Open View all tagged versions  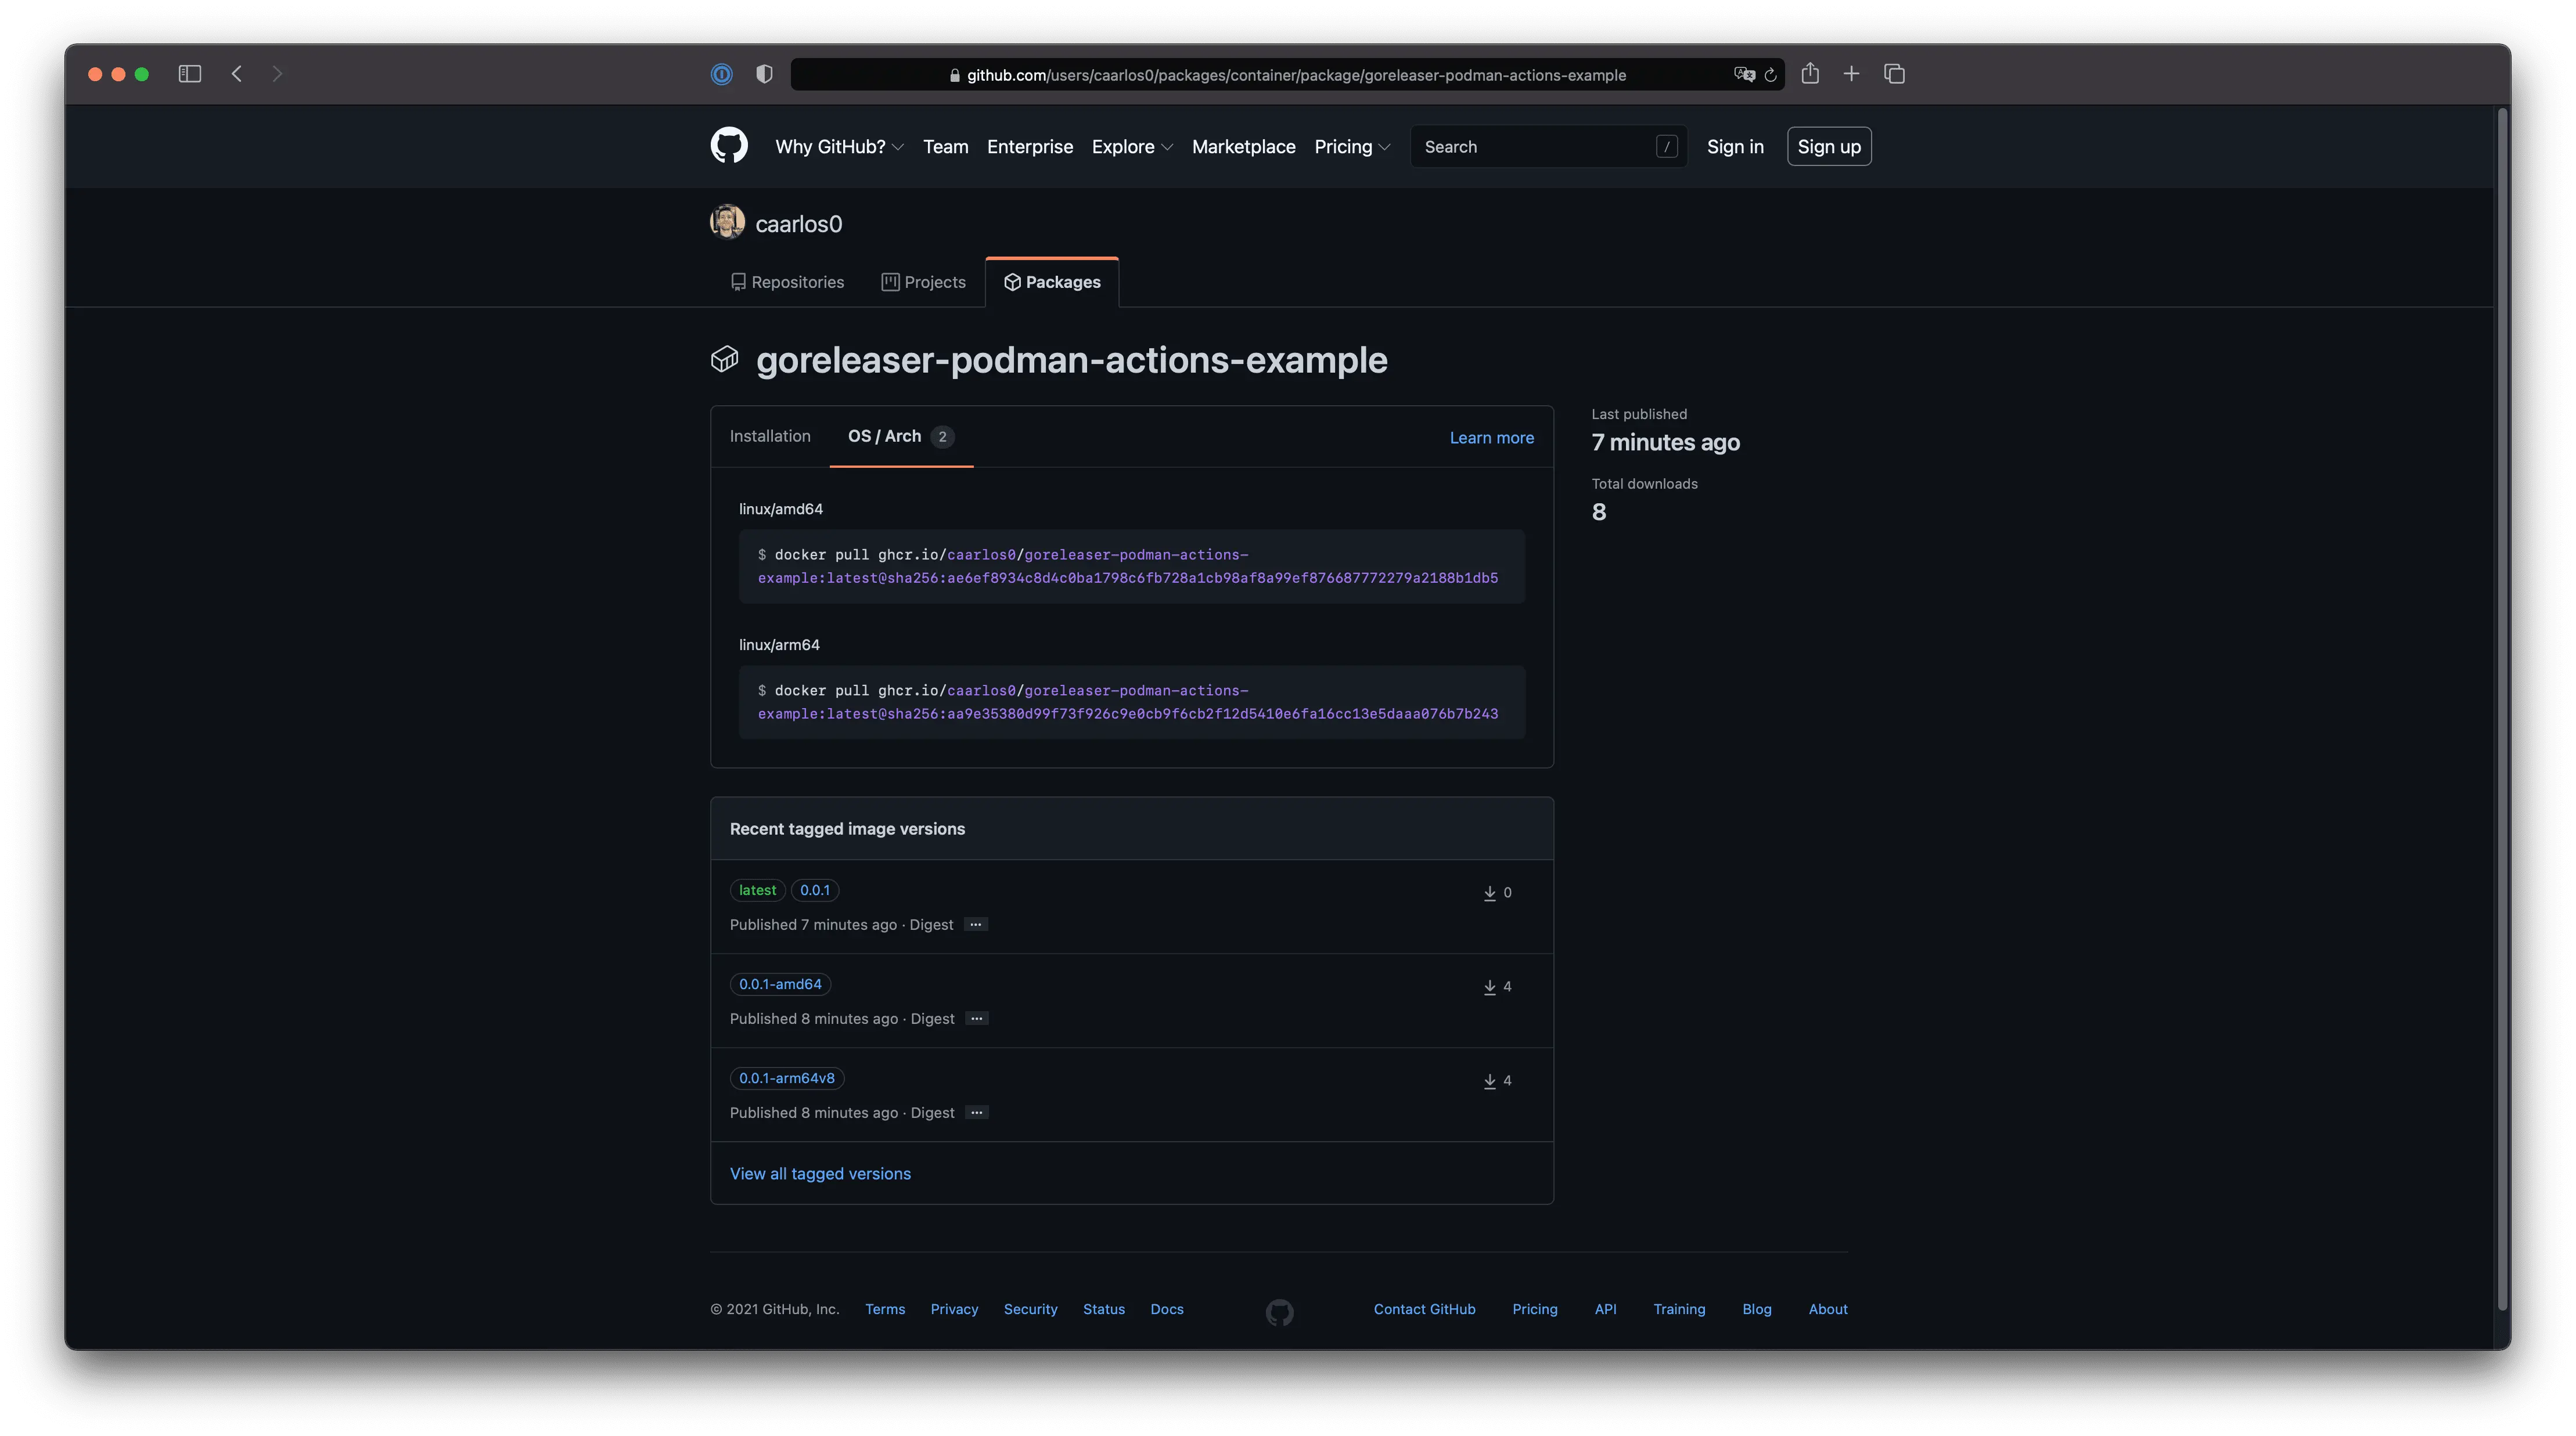[x=820, y=1173]
